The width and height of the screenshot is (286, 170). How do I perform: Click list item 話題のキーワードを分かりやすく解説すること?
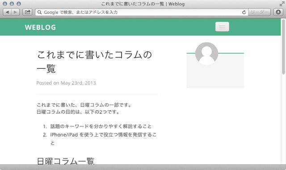tap(101, 126)
